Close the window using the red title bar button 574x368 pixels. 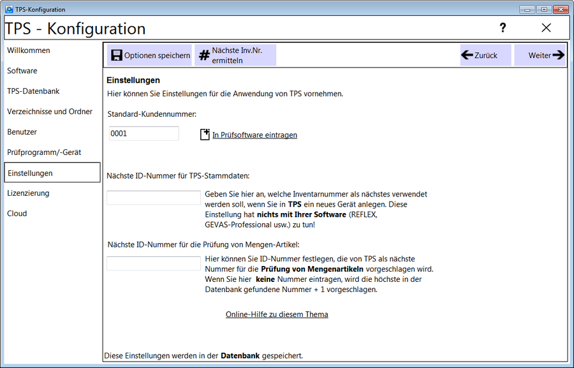(561, 10)
